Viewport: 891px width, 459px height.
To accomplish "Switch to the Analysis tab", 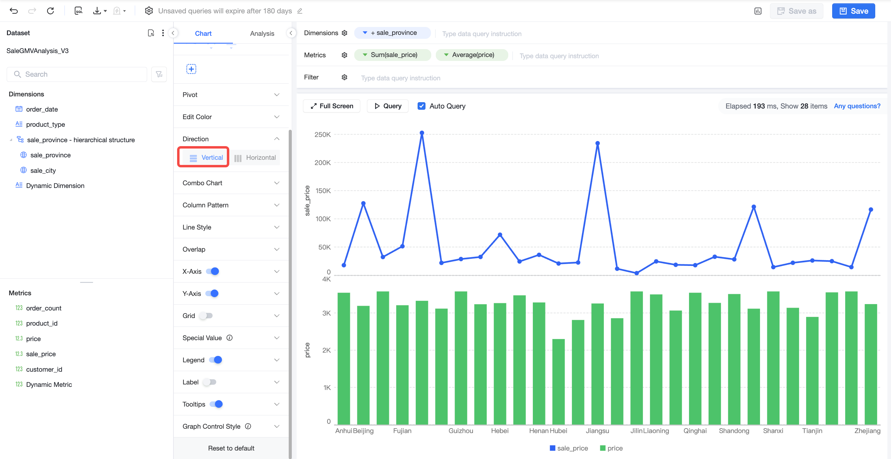I will (262, 34).
